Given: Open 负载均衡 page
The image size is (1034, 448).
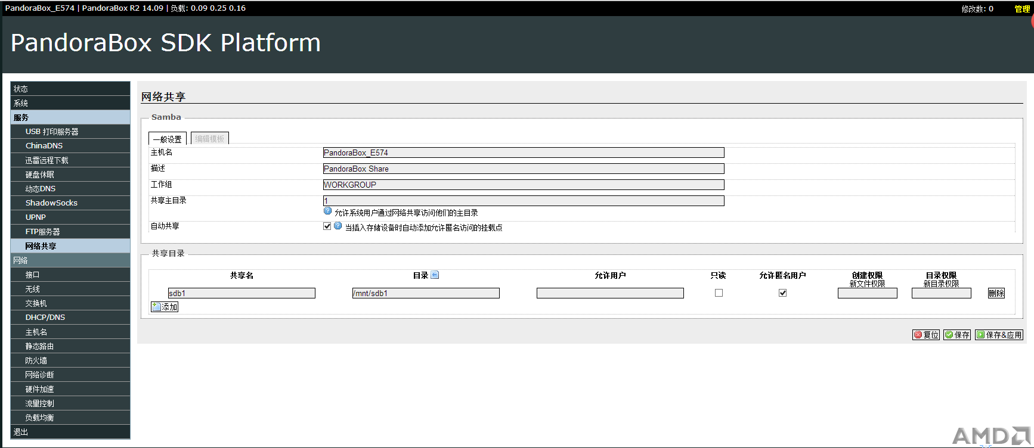Looking at the screenshot, I should pyautogui.click(x=70, y=418).
